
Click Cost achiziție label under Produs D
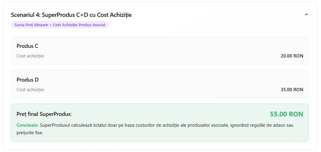coord(30,90)
